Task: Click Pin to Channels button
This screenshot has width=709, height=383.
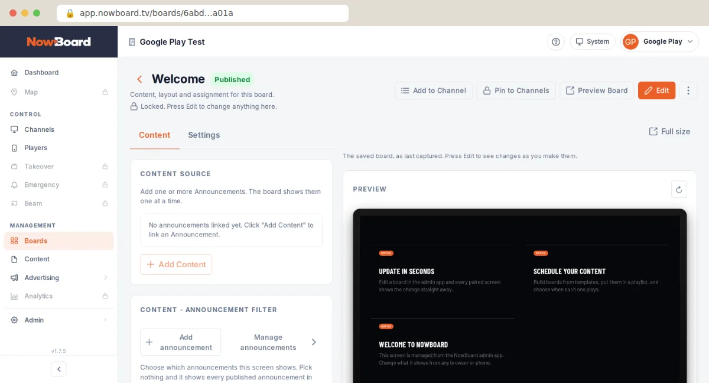Action: click(516, 90)
